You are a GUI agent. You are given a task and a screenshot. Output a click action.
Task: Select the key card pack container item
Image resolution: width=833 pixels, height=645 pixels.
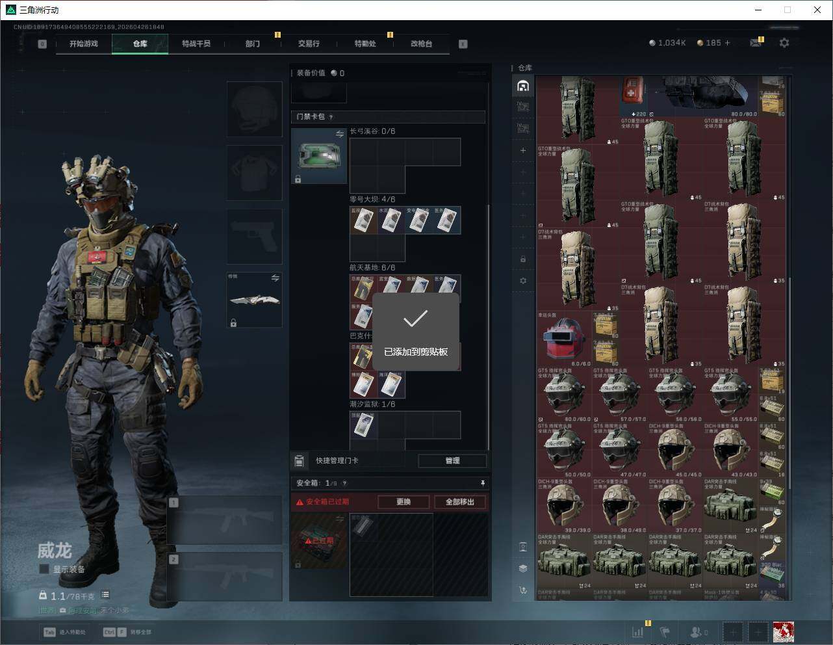(x=319, y=155)
